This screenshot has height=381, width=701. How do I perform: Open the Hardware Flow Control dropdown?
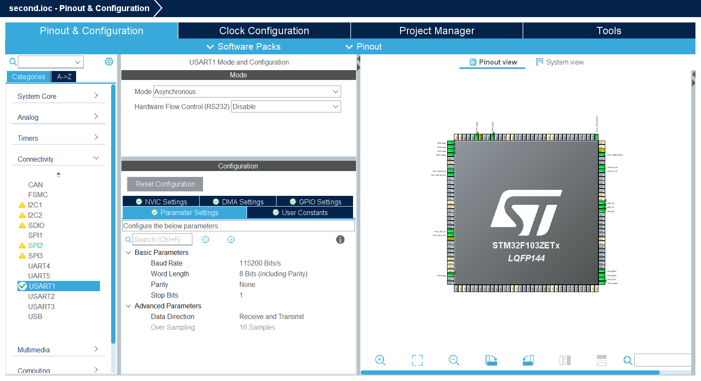point(286,106)
